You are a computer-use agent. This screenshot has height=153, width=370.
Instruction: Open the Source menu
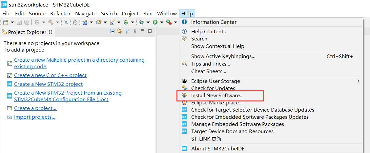[37, 14]
